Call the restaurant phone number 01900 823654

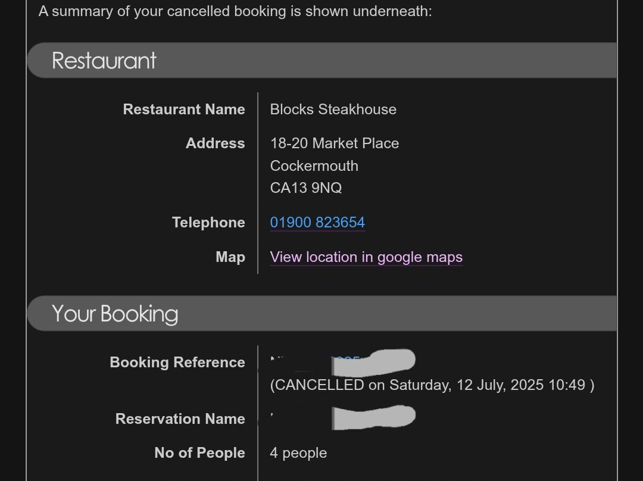[x=317, y=223]
